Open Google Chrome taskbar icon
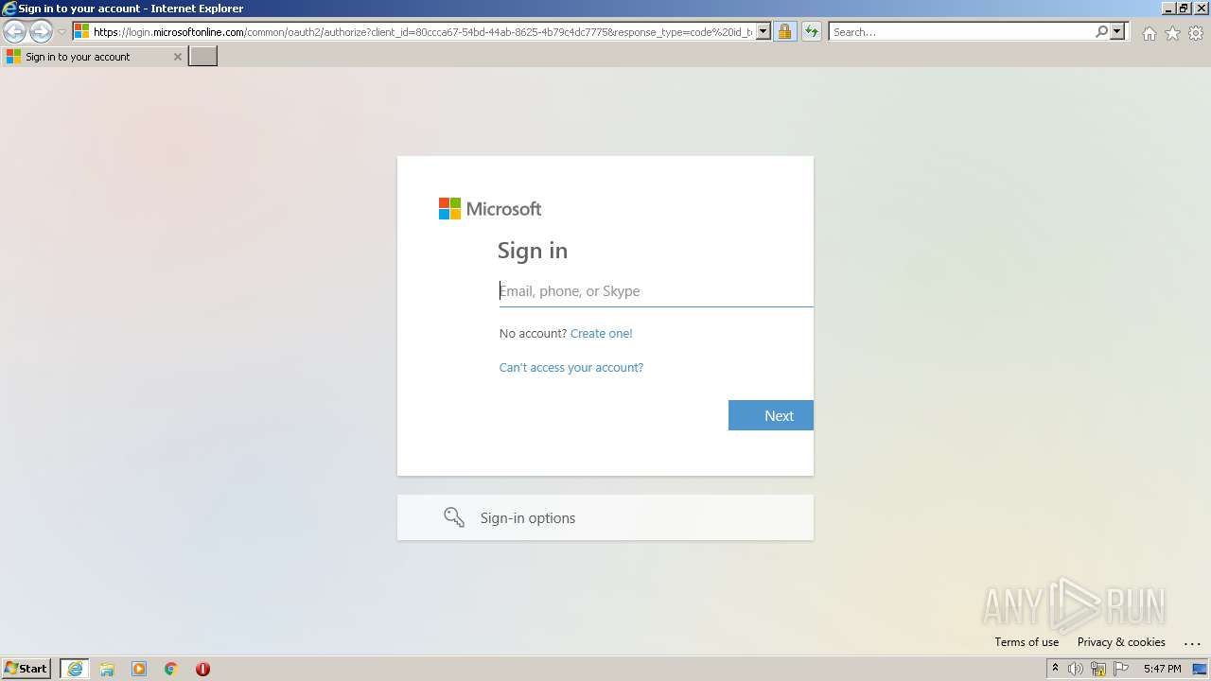This screenshot has height=681, width=1211. pos(171,669)
